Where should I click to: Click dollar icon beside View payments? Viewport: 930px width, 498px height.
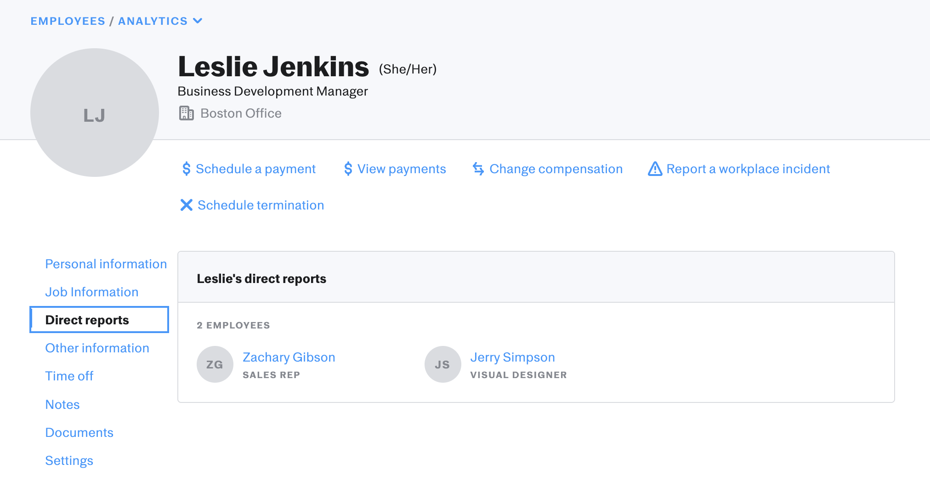[348, 169]
